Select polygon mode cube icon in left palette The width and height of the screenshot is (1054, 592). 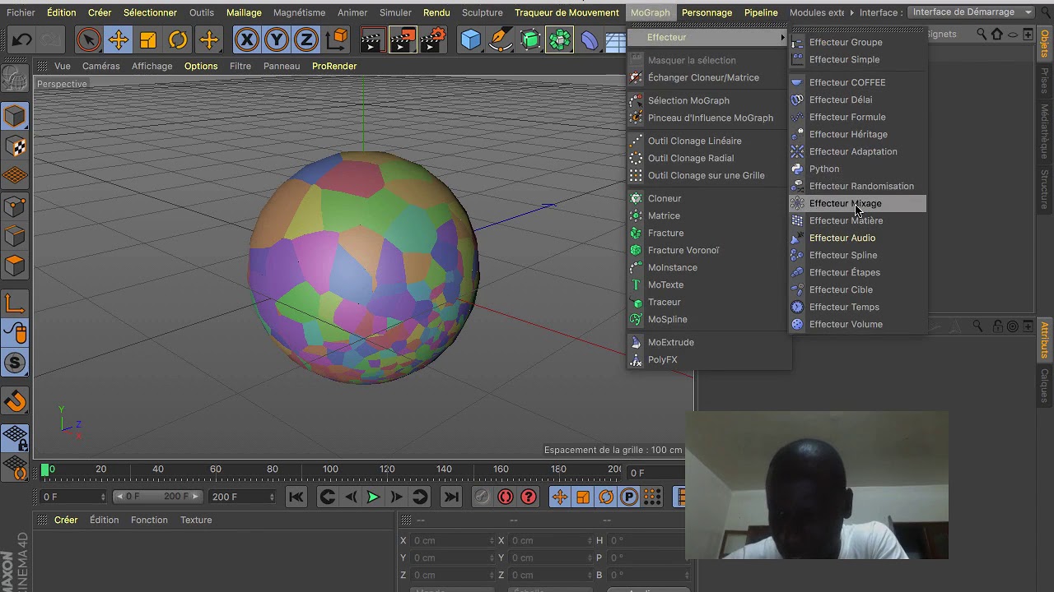(x=15, y=265)
